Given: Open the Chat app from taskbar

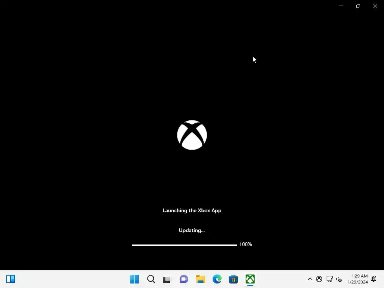Looking at the screenshot, I should (x=184, y=279).
